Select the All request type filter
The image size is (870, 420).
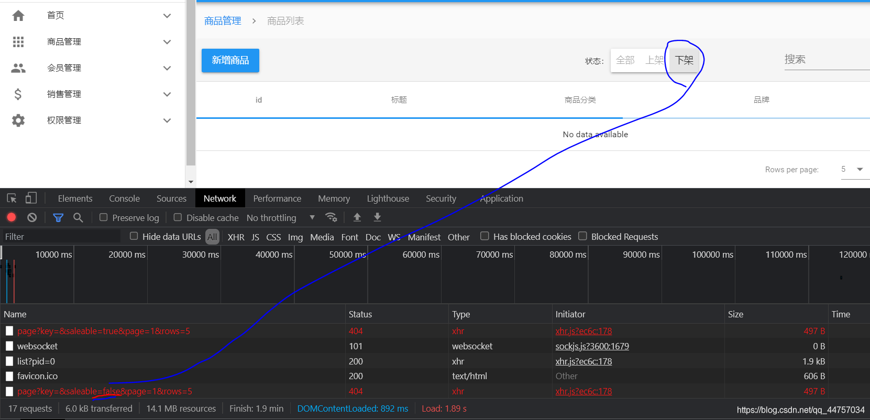coord(212,237)
